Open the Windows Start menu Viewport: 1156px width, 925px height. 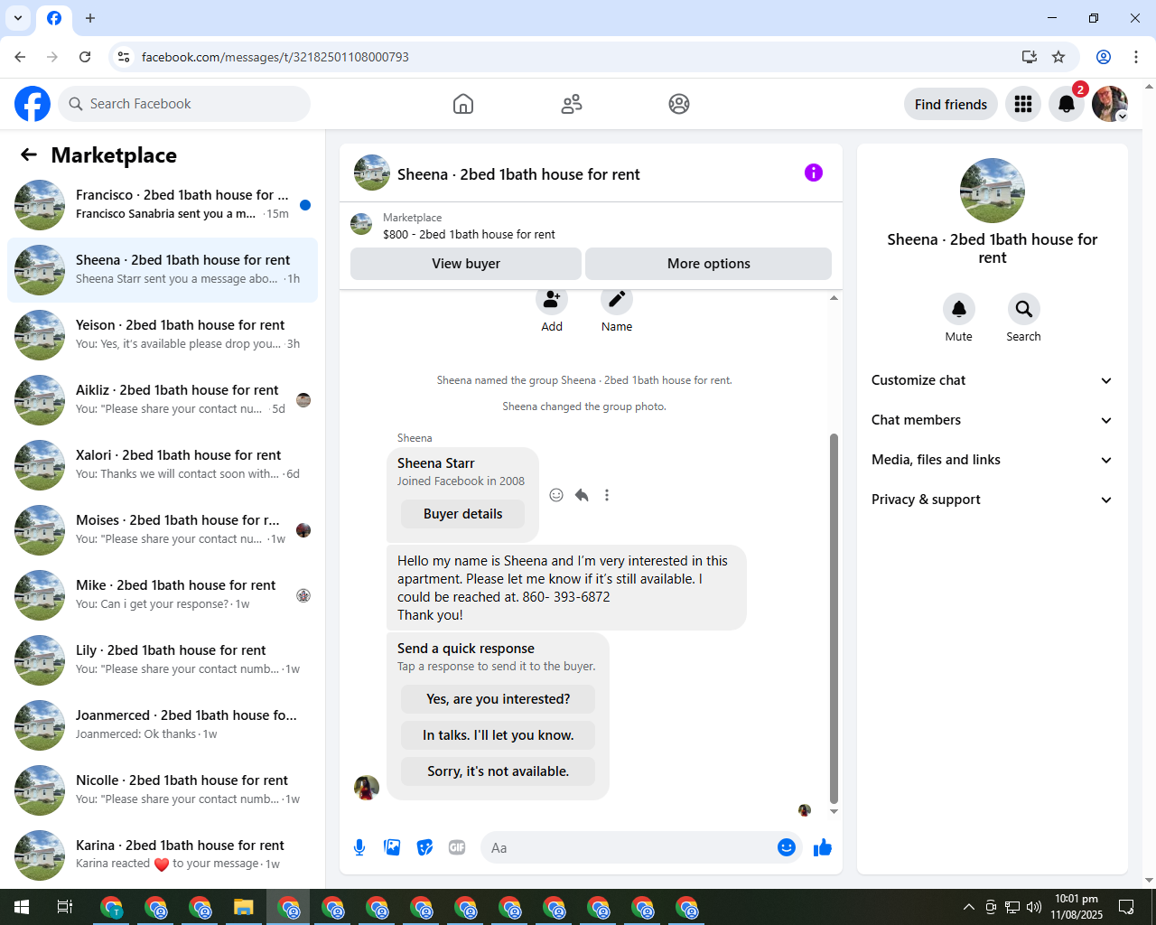(22, 907)
